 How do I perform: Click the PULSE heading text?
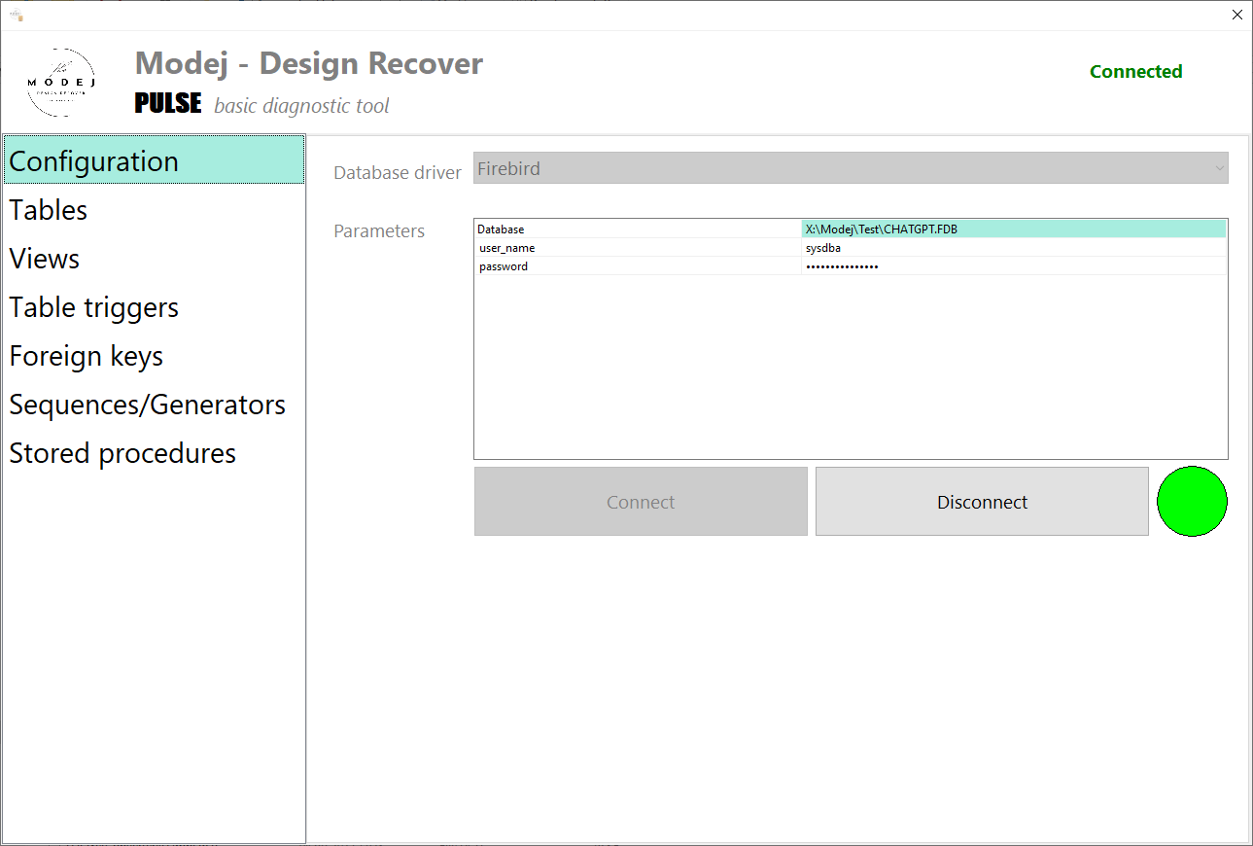point(168,103)
